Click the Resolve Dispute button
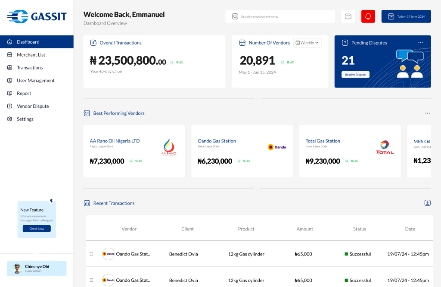Viewport: 441px width, 287px height. click(x=355, y=75)
